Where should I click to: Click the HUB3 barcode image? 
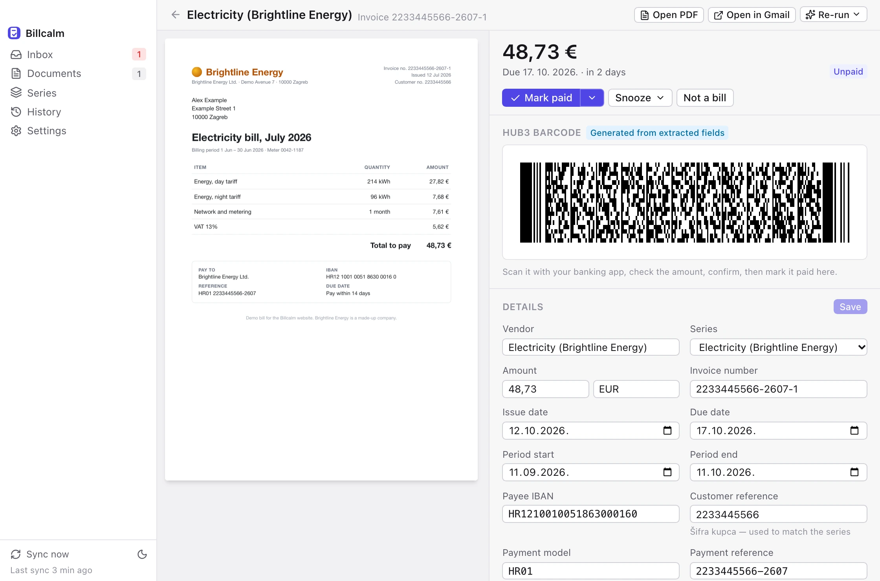pos(684,202)
